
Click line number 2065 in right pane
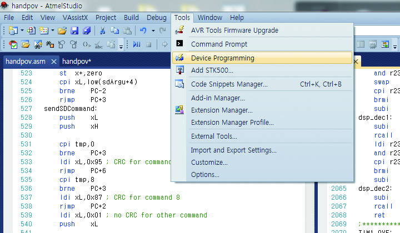(x=339, y=189)
